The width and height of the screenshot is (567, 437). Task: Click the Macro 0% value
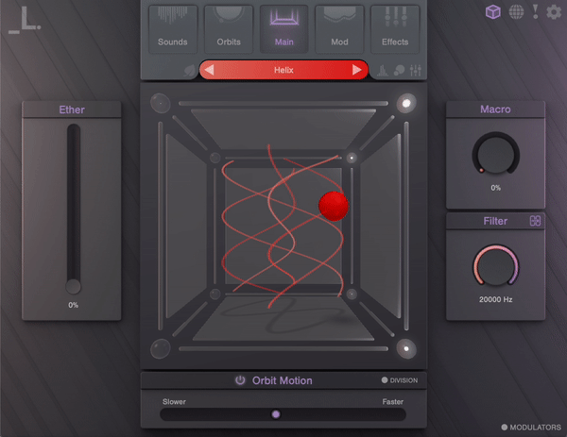tap(496, 188)
